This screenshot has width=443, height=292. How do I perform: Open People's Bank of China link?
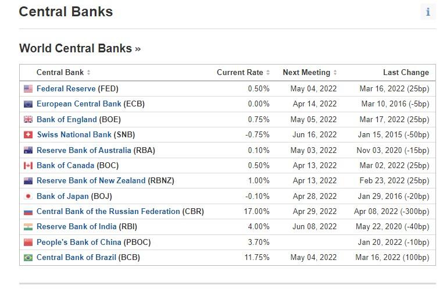(79, 242)
